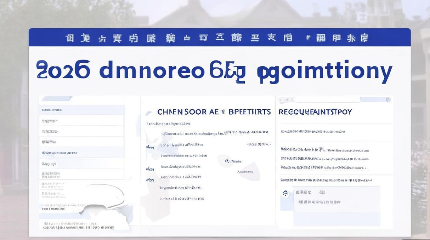Image resolution: width=430 pixels, height=240 pixels.
Task: Expand the top highlighted sidebar section header
Action: [81, 110]
